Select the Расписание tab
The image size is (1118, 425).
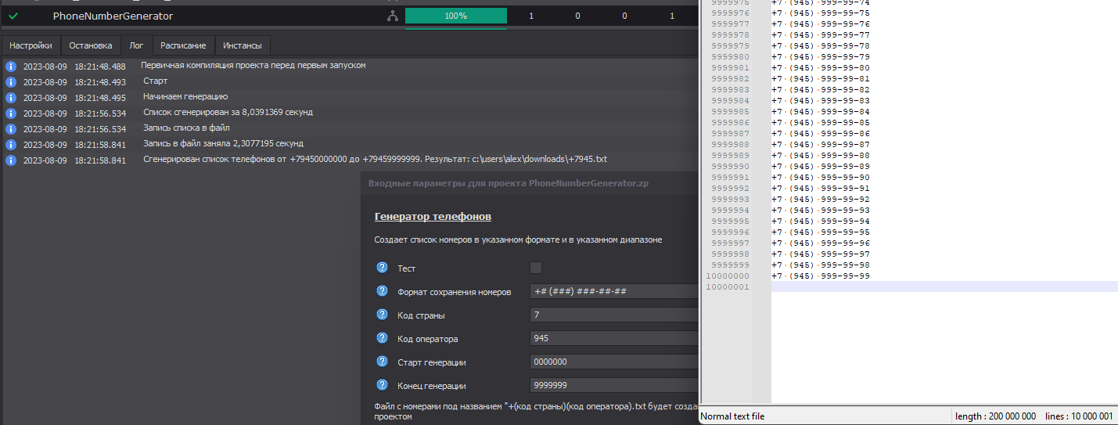183,45
